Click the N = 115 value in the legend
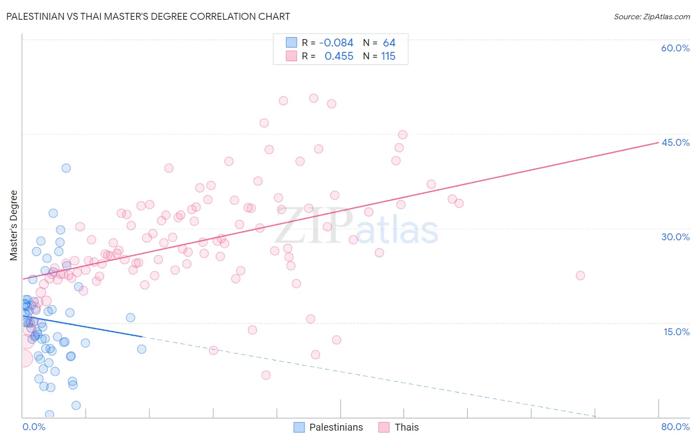 379,56
